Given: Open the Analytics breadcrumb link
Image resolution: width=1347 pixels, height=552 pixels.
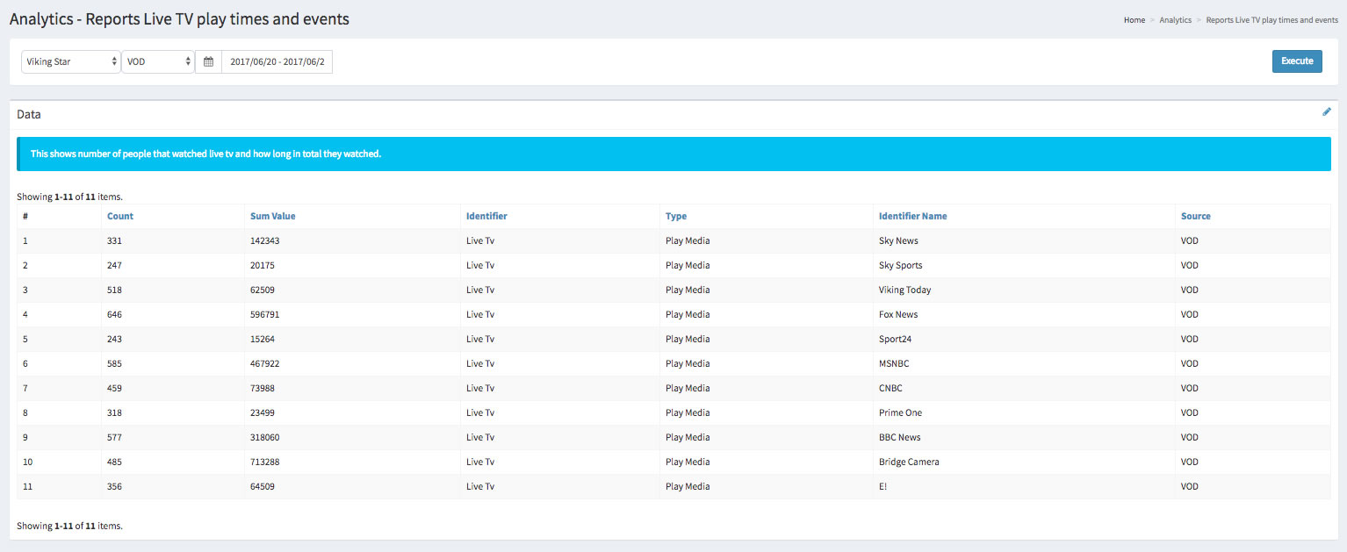Looking at the screenshot, I should click(1175, 20).
